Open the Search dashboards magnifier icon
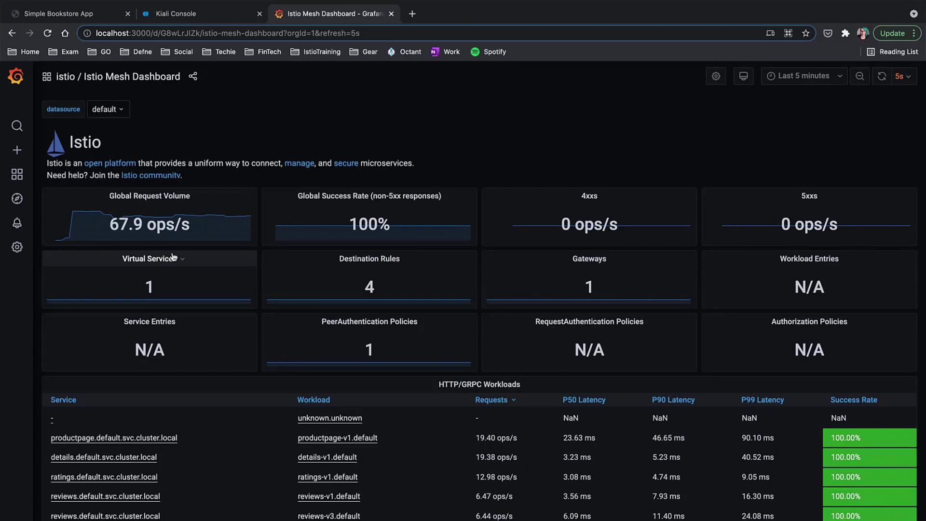926x521 pixels. tap(17, 126)
